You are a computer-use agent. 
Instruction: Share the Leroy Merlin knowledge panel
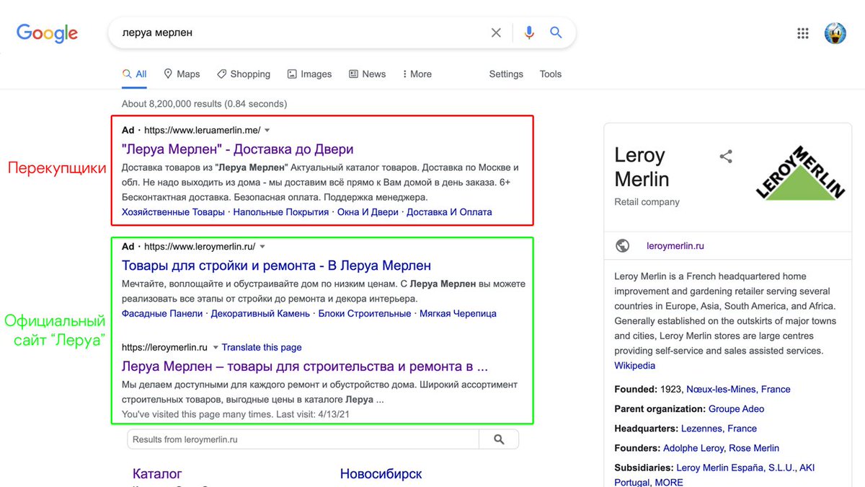coord(726,156)
